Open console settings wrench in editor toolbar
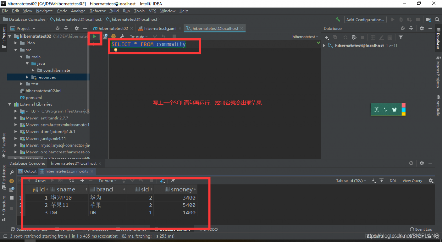The height and width of the screenshot is (242, 442). (x=122, y=36)
